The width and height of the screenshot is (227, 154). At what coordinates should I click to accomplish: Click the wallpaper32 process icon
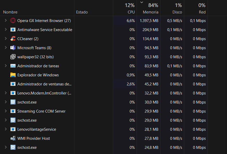(x=13, y=57)
